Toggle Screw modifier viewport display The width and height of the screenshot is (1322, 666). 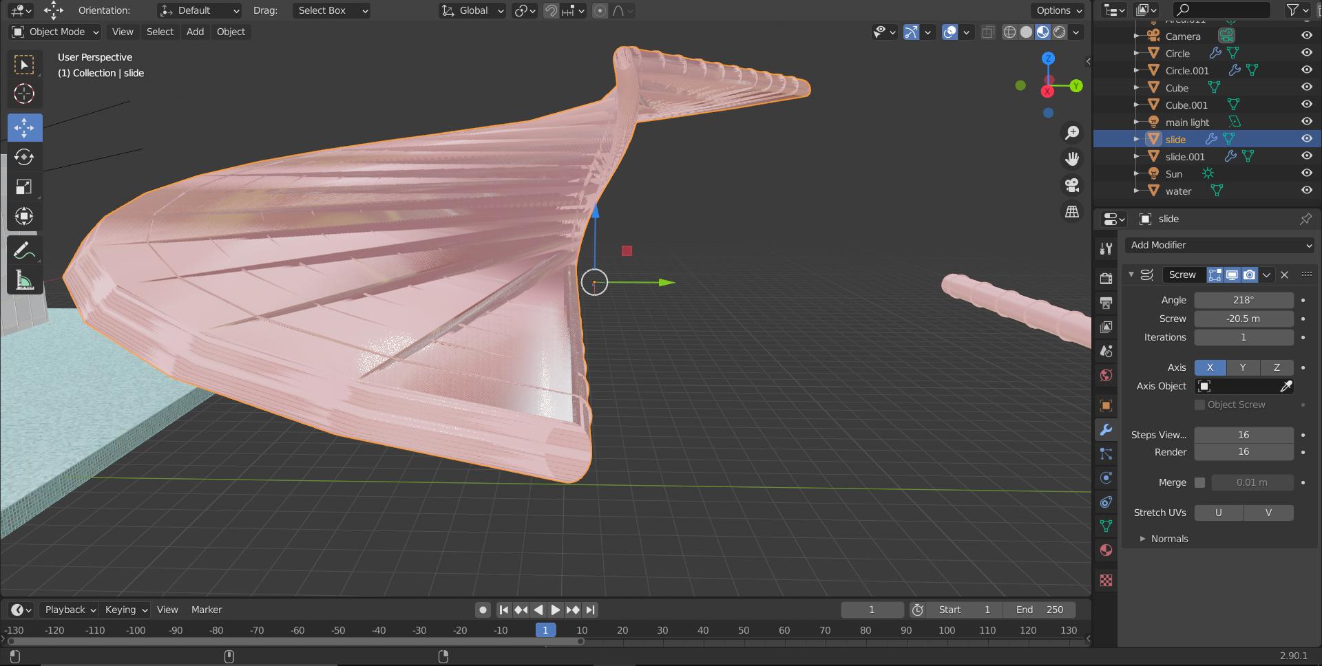1232,275
